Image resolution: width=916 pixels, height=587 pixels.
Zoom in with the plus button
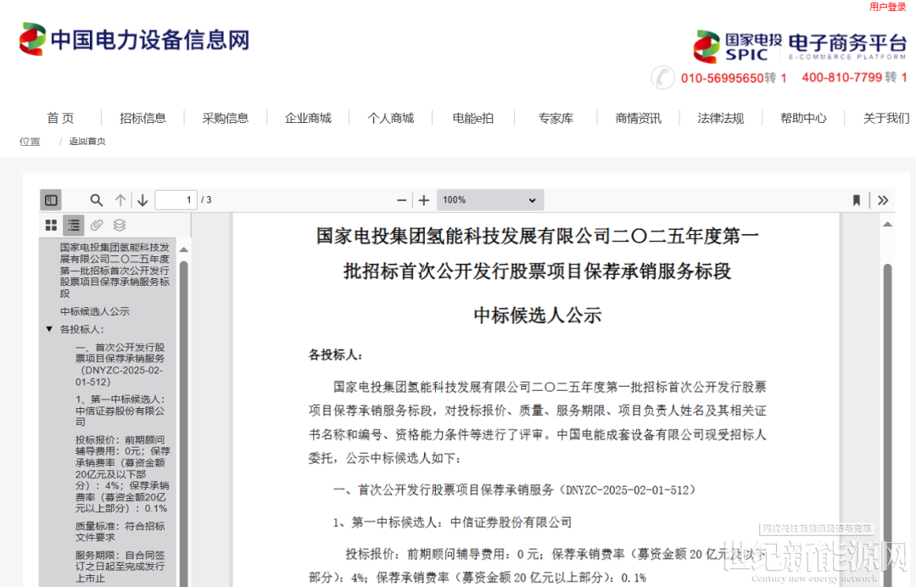tap(424, 200)
